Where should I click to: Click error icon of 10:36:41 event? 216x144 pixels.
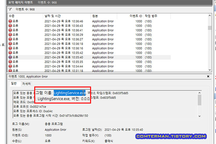[x=10, y=30]
